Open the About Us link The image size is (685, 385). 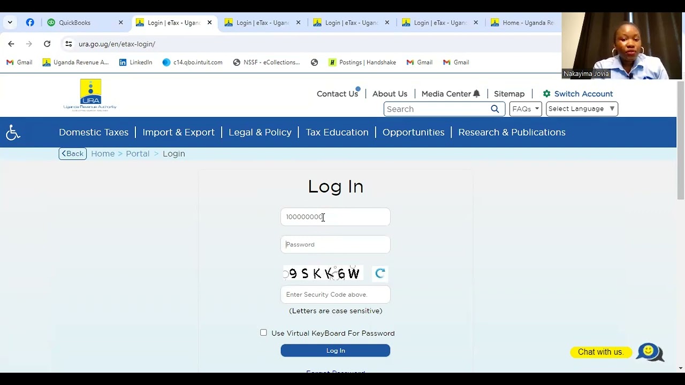tap(390, 94)
